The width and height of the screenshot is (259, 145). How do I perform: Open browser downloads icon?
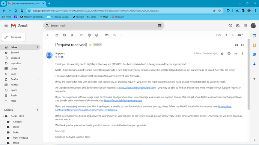[x=237, y=11]
